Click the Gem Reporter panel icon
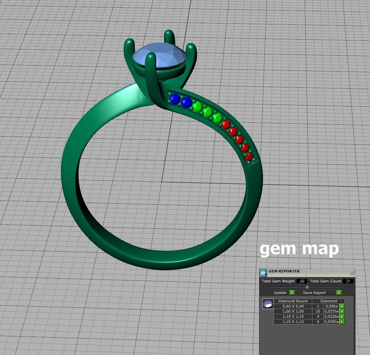The image size is (370, 355). [263, 273]
